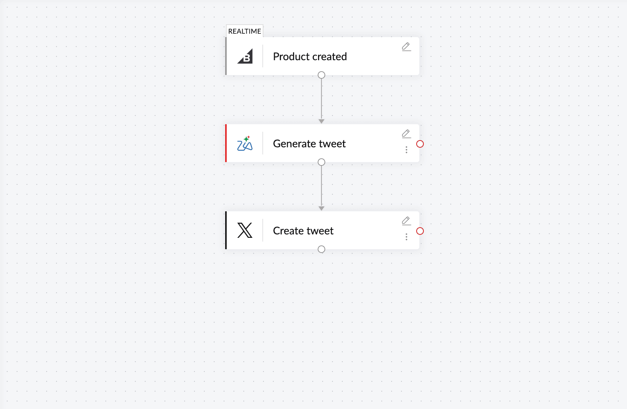The height and width of the screenshot is (409, 627).
Task: Click output connector below Generate tweet
Action: click(321, 162)
